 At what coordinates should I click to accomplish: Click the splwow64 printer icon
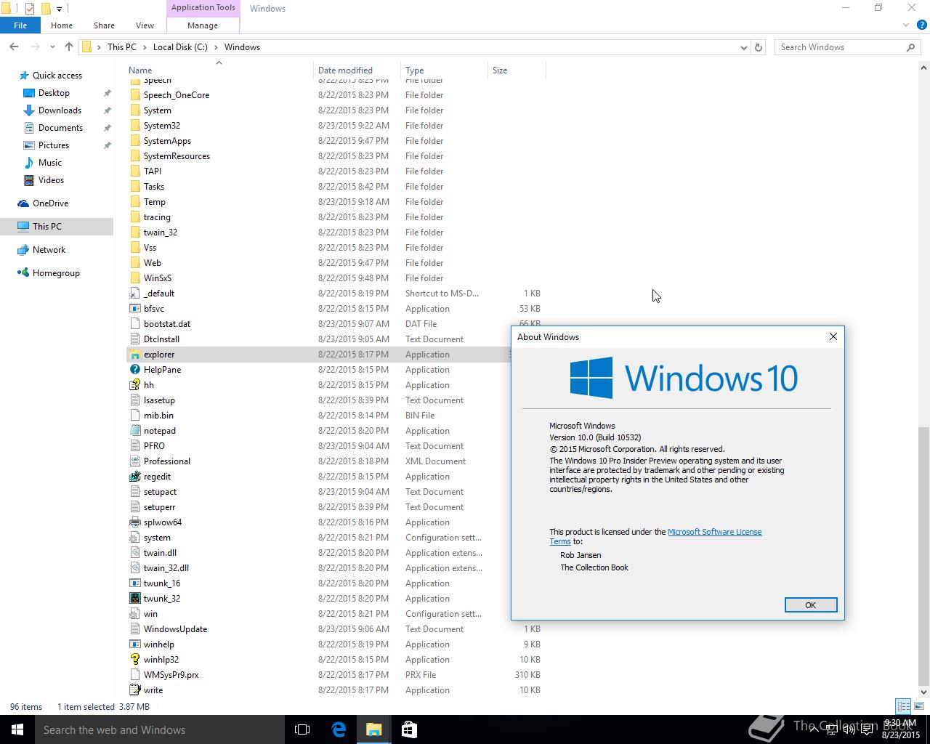[134, 522]
